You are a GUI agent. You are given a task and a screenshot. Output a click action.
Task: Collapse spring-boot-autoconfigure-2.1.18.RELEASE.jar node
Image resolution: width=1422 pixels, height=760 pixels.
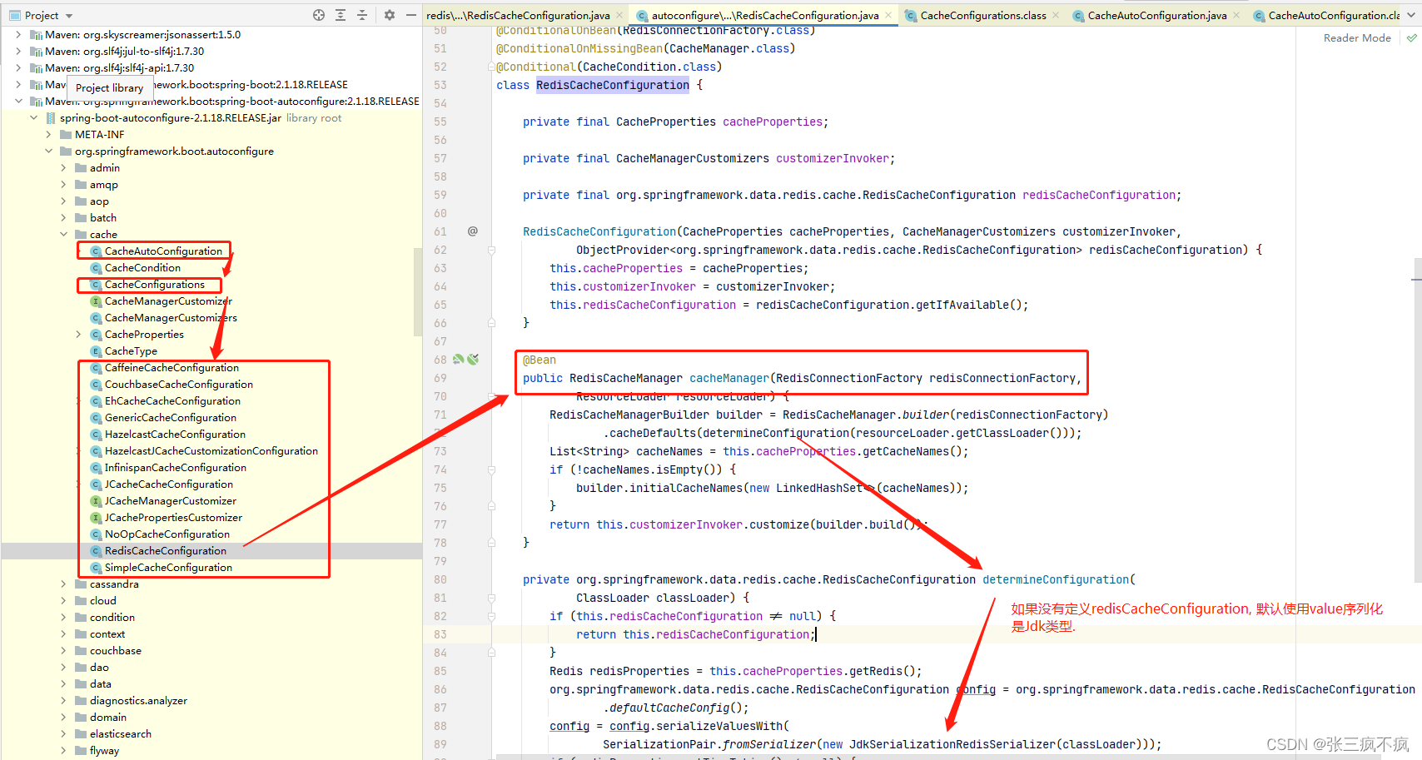pyautogui.click(x=33, y=118)
